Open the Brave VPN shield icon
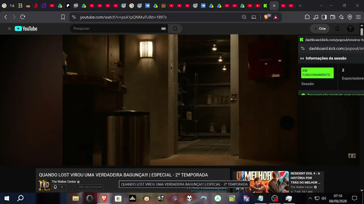364x204 pixels. click(350, 17)
